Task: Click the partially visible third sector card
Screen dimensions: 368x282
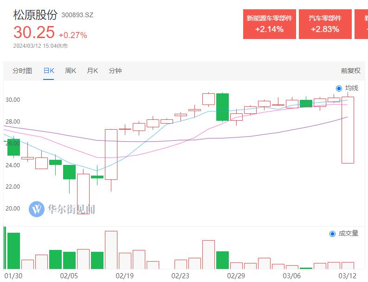Action: pos(361,24)
